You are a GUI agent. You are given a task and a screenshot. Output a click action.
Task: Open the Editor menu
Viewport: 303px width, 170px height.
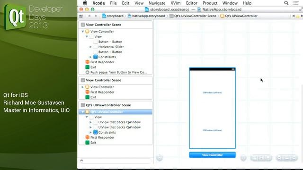pos(191,3)
